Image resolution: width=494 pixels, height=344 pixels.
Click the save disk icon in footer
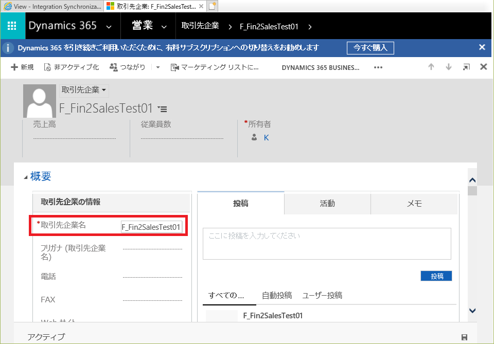tap(464, 337)
